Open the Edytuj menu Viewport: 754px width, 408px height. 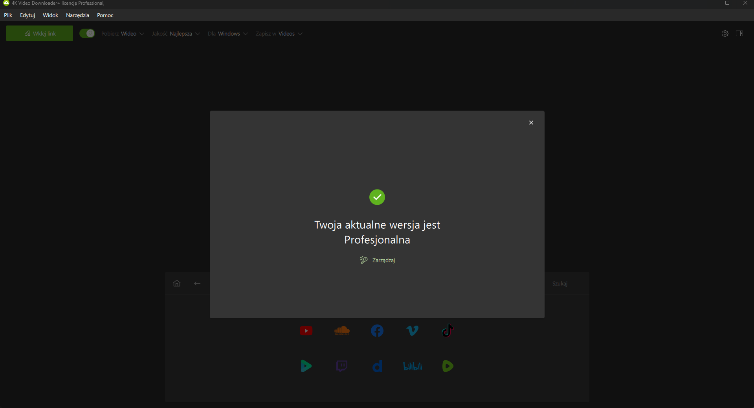click(28, 15)
